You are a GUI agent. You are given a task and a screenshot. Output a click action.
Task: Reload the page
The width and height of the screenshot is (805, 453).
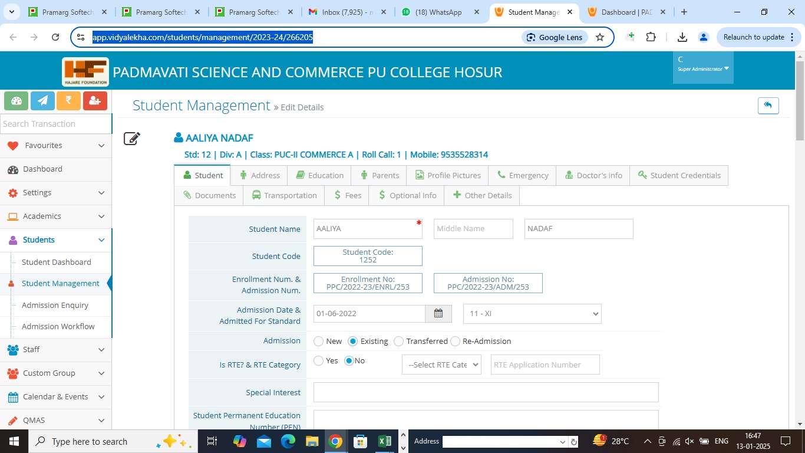click(x=55, y=37)
